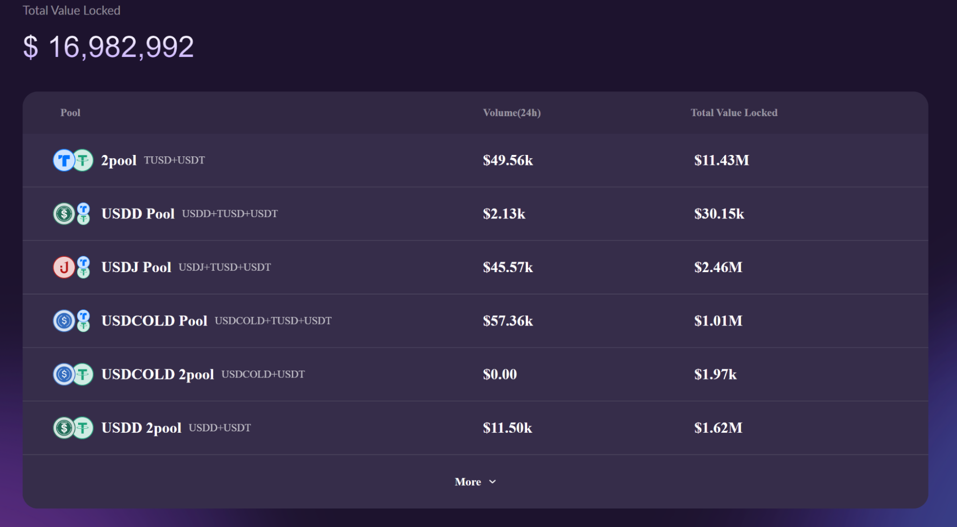The height and width of the screenshot is (527, 957).
Task: Open the 2pool pool name
Action: click(119, 160)
